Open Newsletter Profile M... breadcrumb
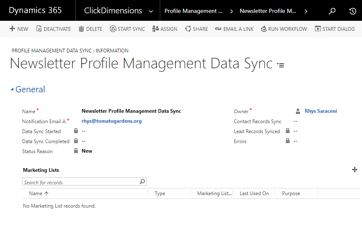 [x=268, y=11]
